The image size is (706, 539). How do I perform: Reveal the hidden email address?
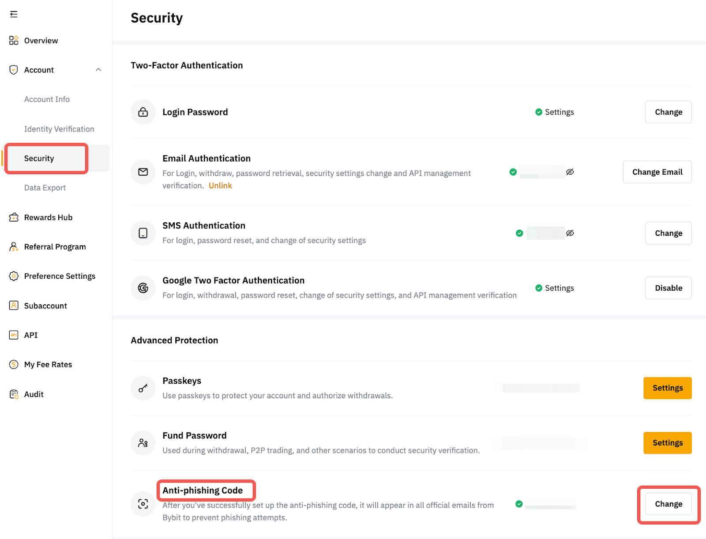click(x=570, y=172)
